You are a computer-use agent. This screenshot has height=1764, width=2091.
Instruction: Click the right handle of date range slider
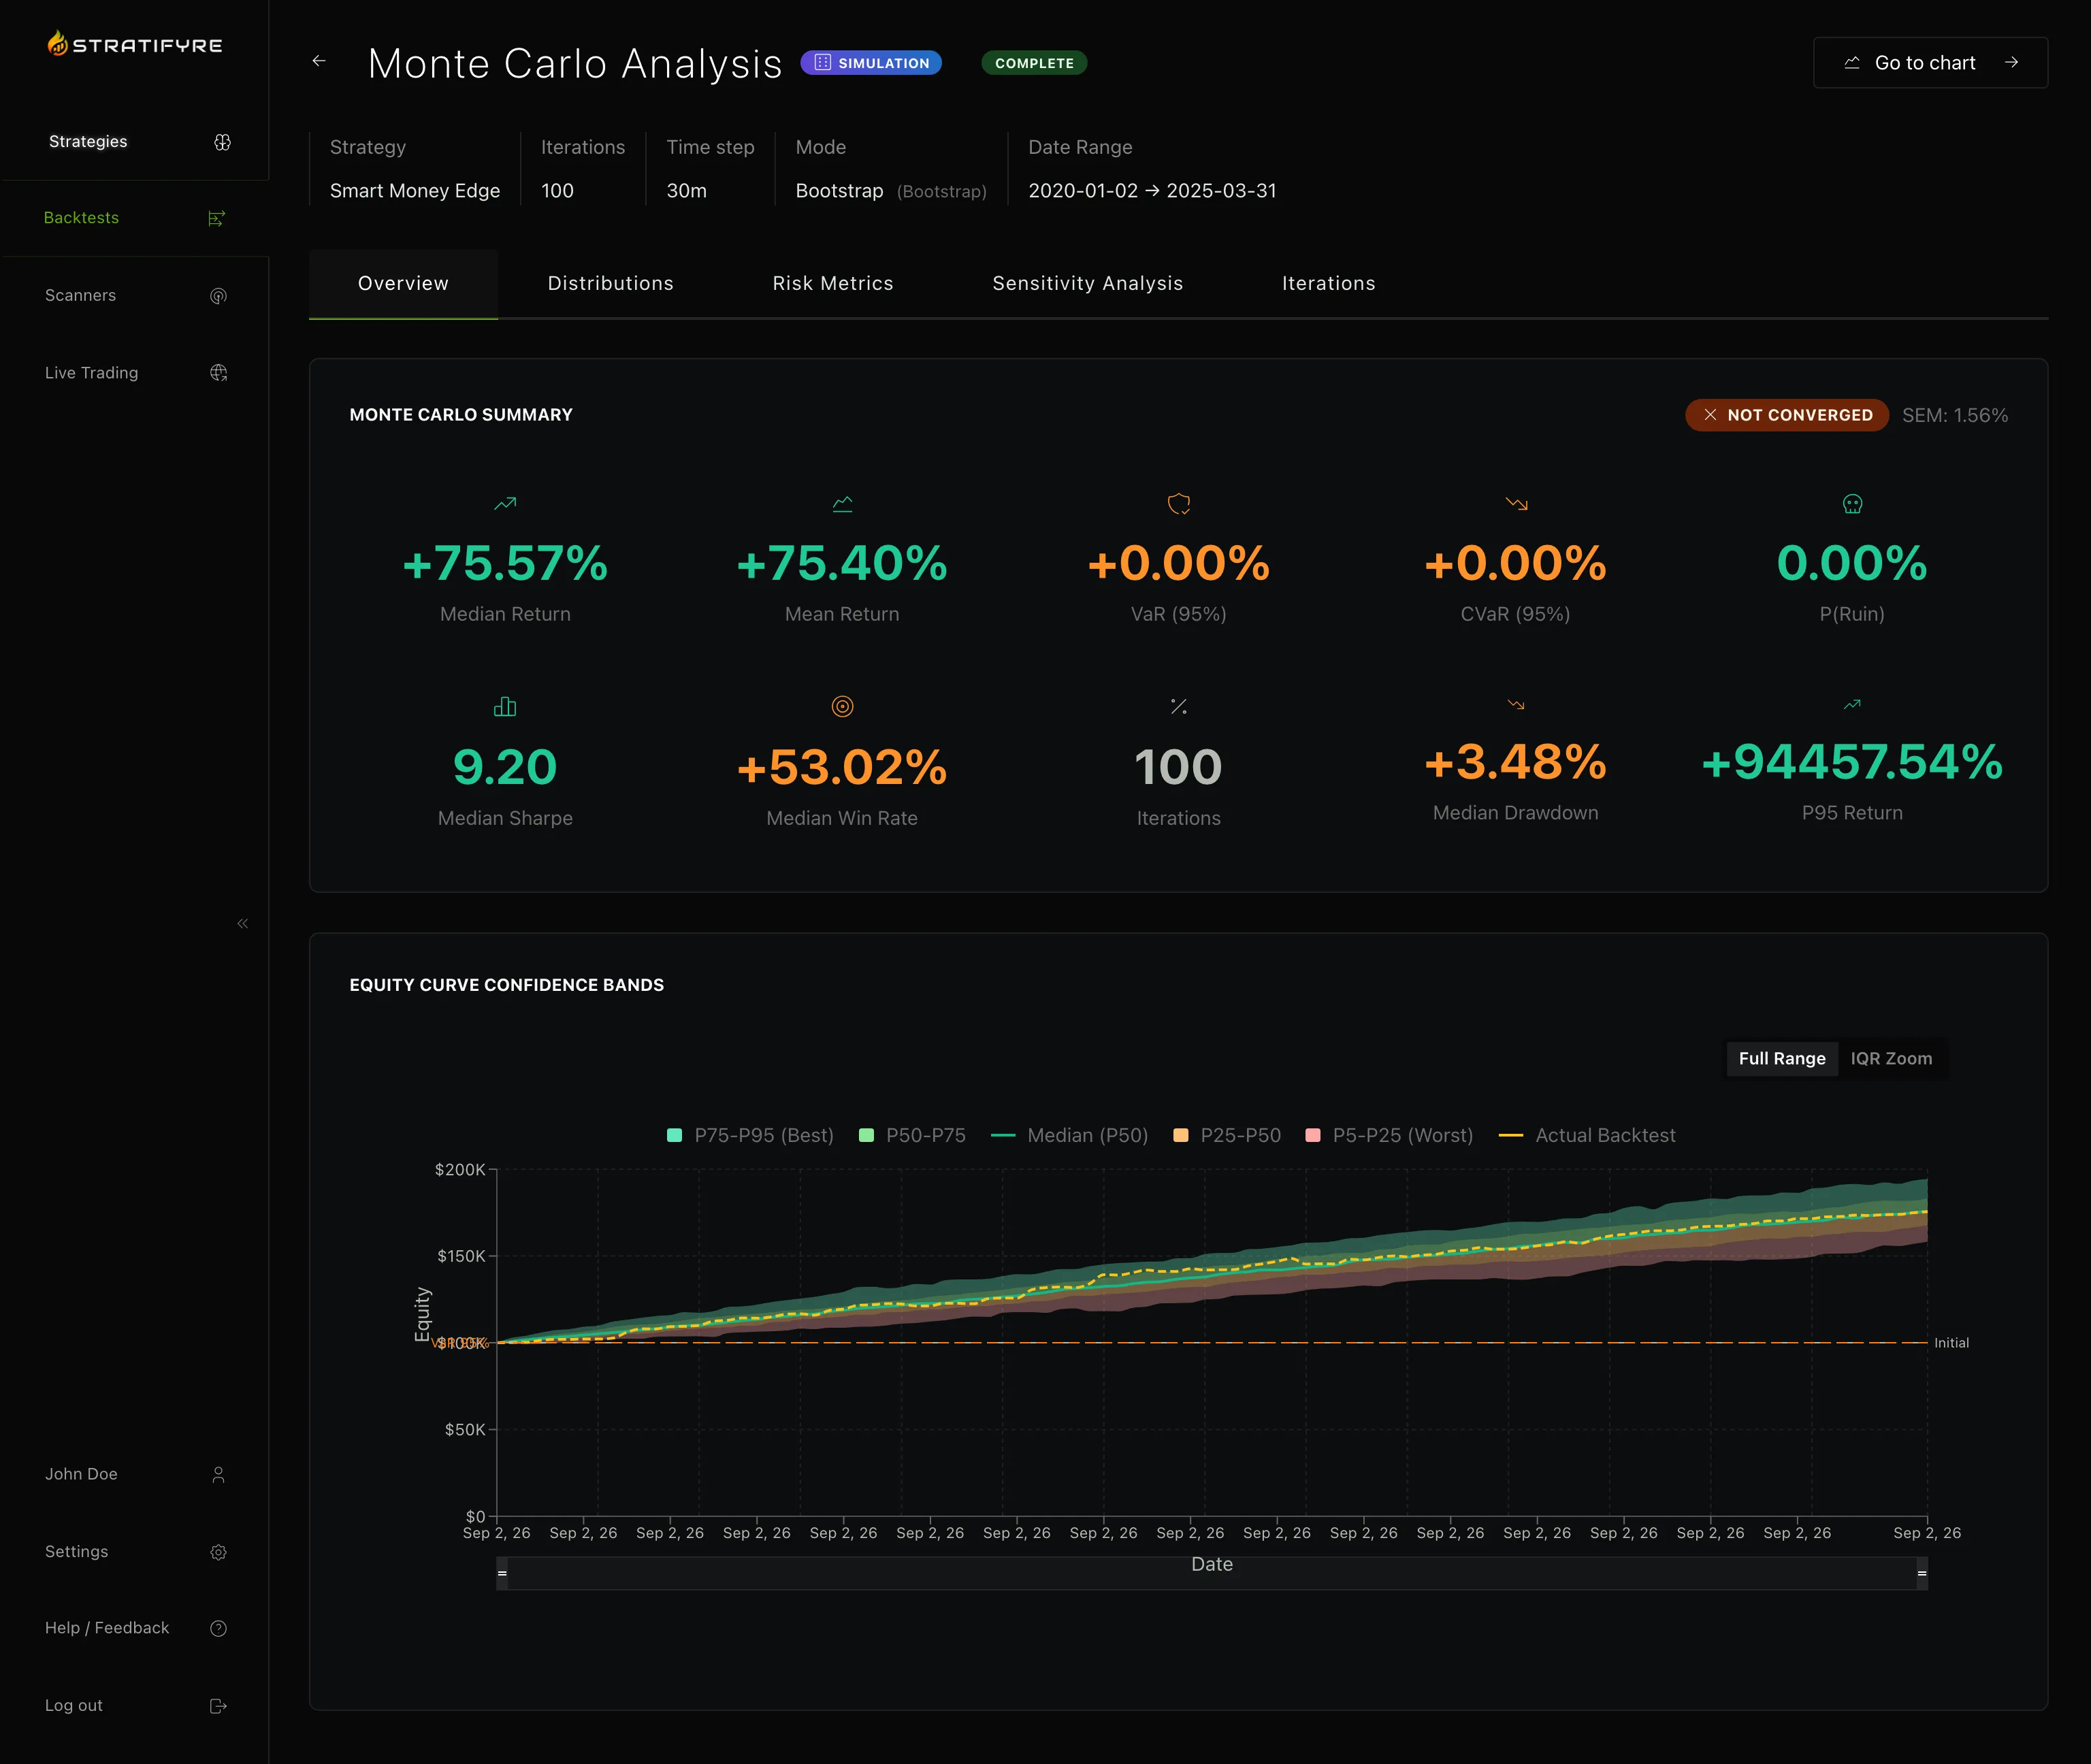(1922, 1573)
